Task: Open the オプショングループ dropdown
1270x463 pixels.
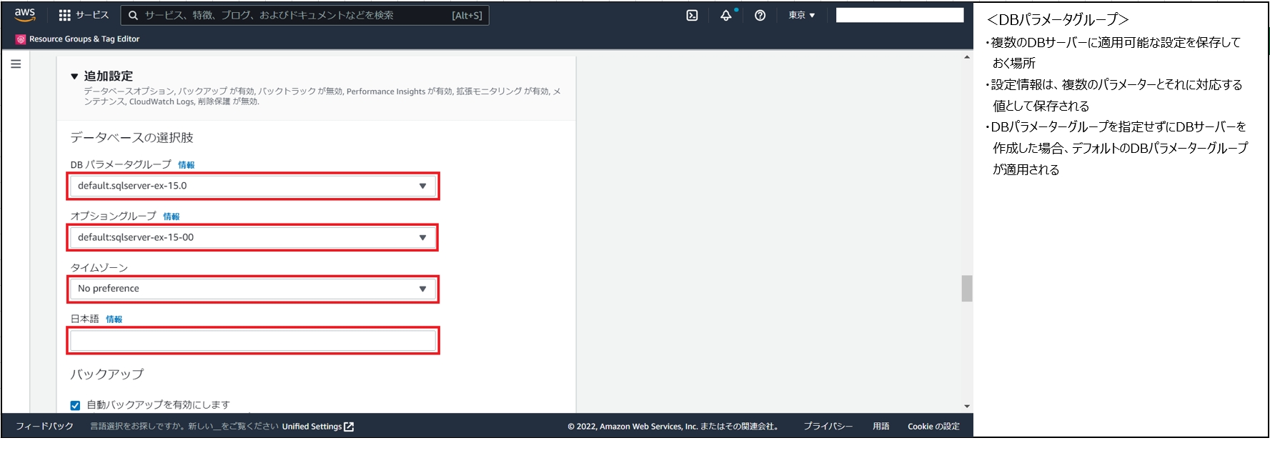Action: [x=253, y=237]
